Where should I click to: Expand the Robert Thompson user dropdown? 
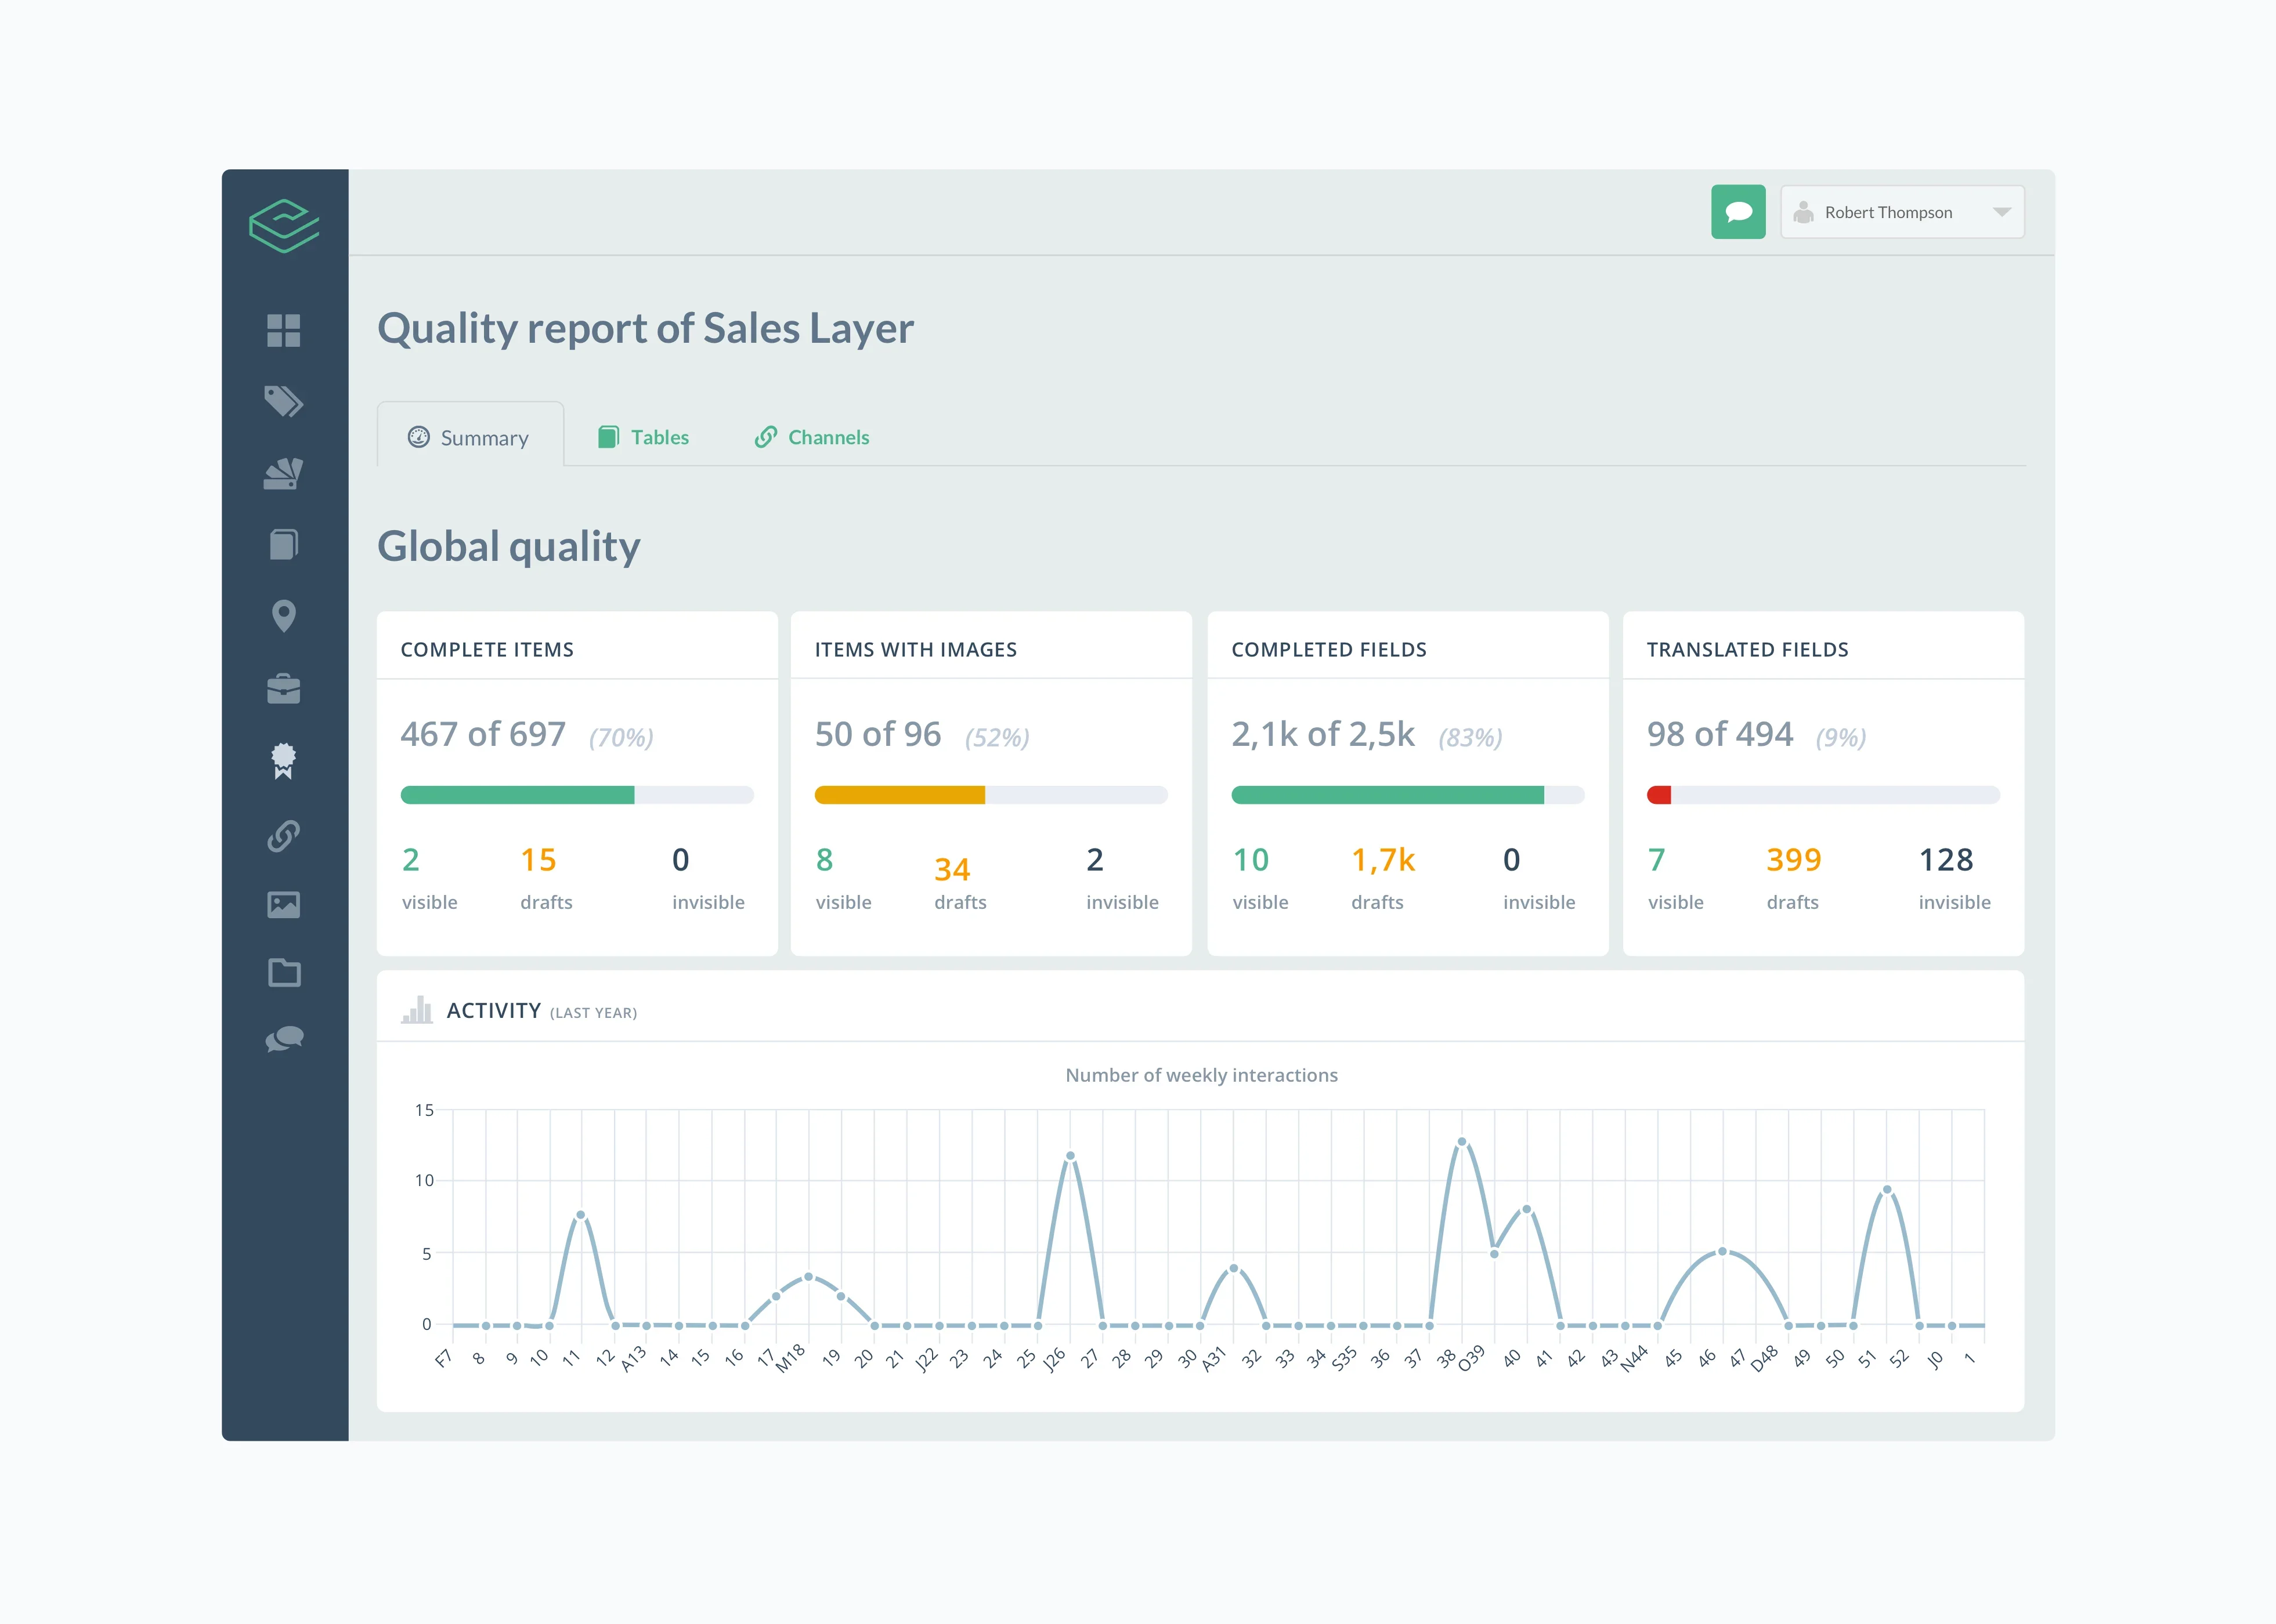click(1888, 212)
